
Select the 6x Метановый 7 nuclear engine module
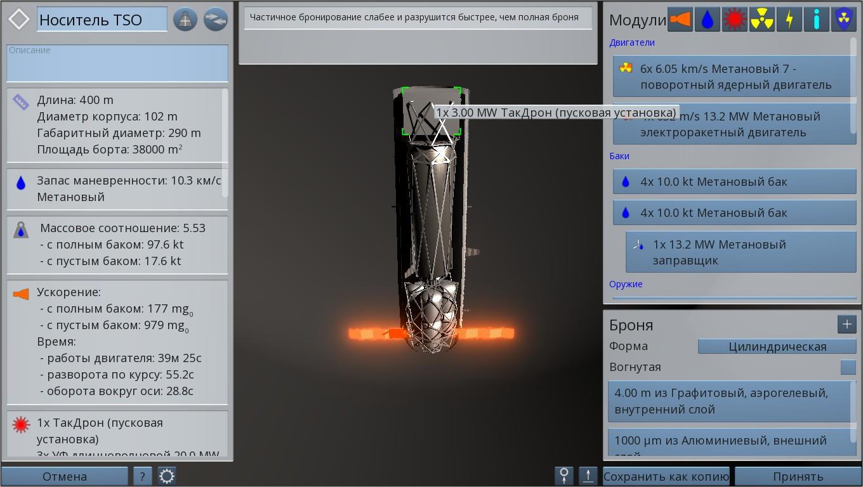click(x=735, y=77)
